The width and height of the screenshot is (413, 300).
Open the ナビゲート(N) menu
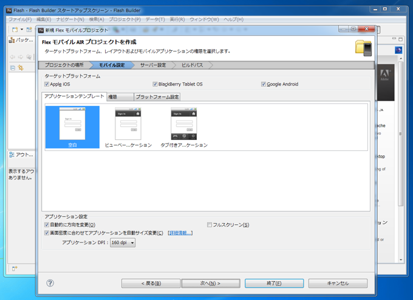(x=70, y=19)
